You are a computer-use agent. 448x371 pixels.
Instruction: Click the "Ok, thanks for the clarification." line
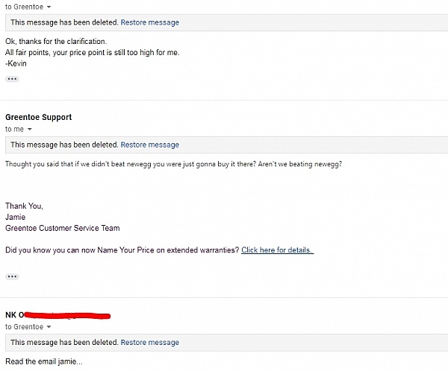click(56, 41)
